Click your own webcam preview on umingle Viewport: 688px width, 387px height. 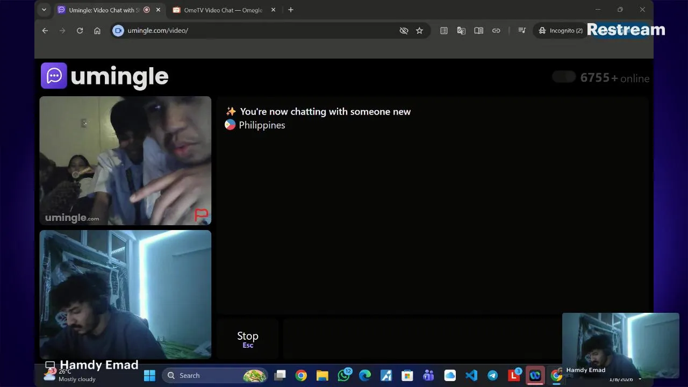125,294
